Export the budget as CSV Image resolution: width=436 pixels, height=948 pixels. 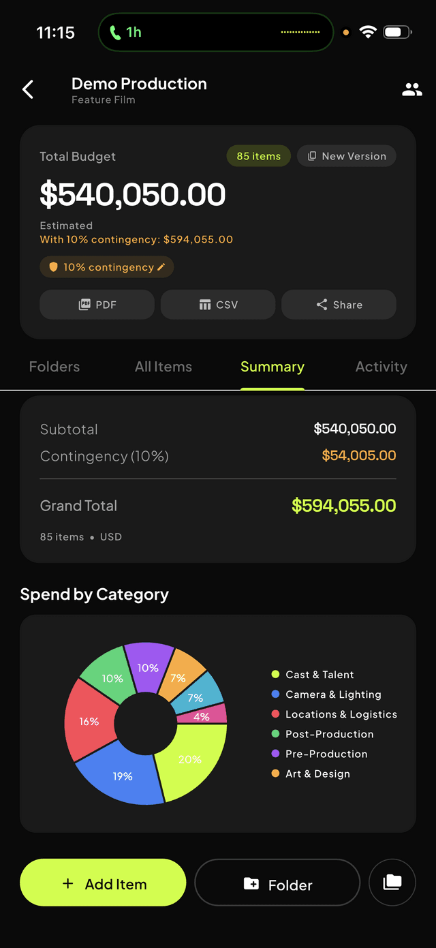(217, 305)
